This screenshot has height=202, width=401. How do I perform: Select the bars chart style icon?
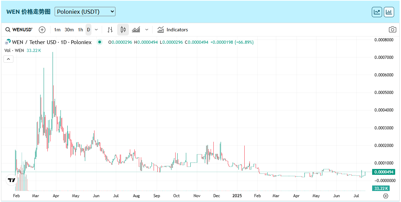tap(110, 30)
